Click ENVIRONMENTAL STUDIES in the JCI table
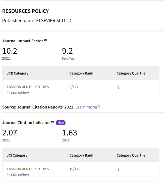 click(28, 169)
